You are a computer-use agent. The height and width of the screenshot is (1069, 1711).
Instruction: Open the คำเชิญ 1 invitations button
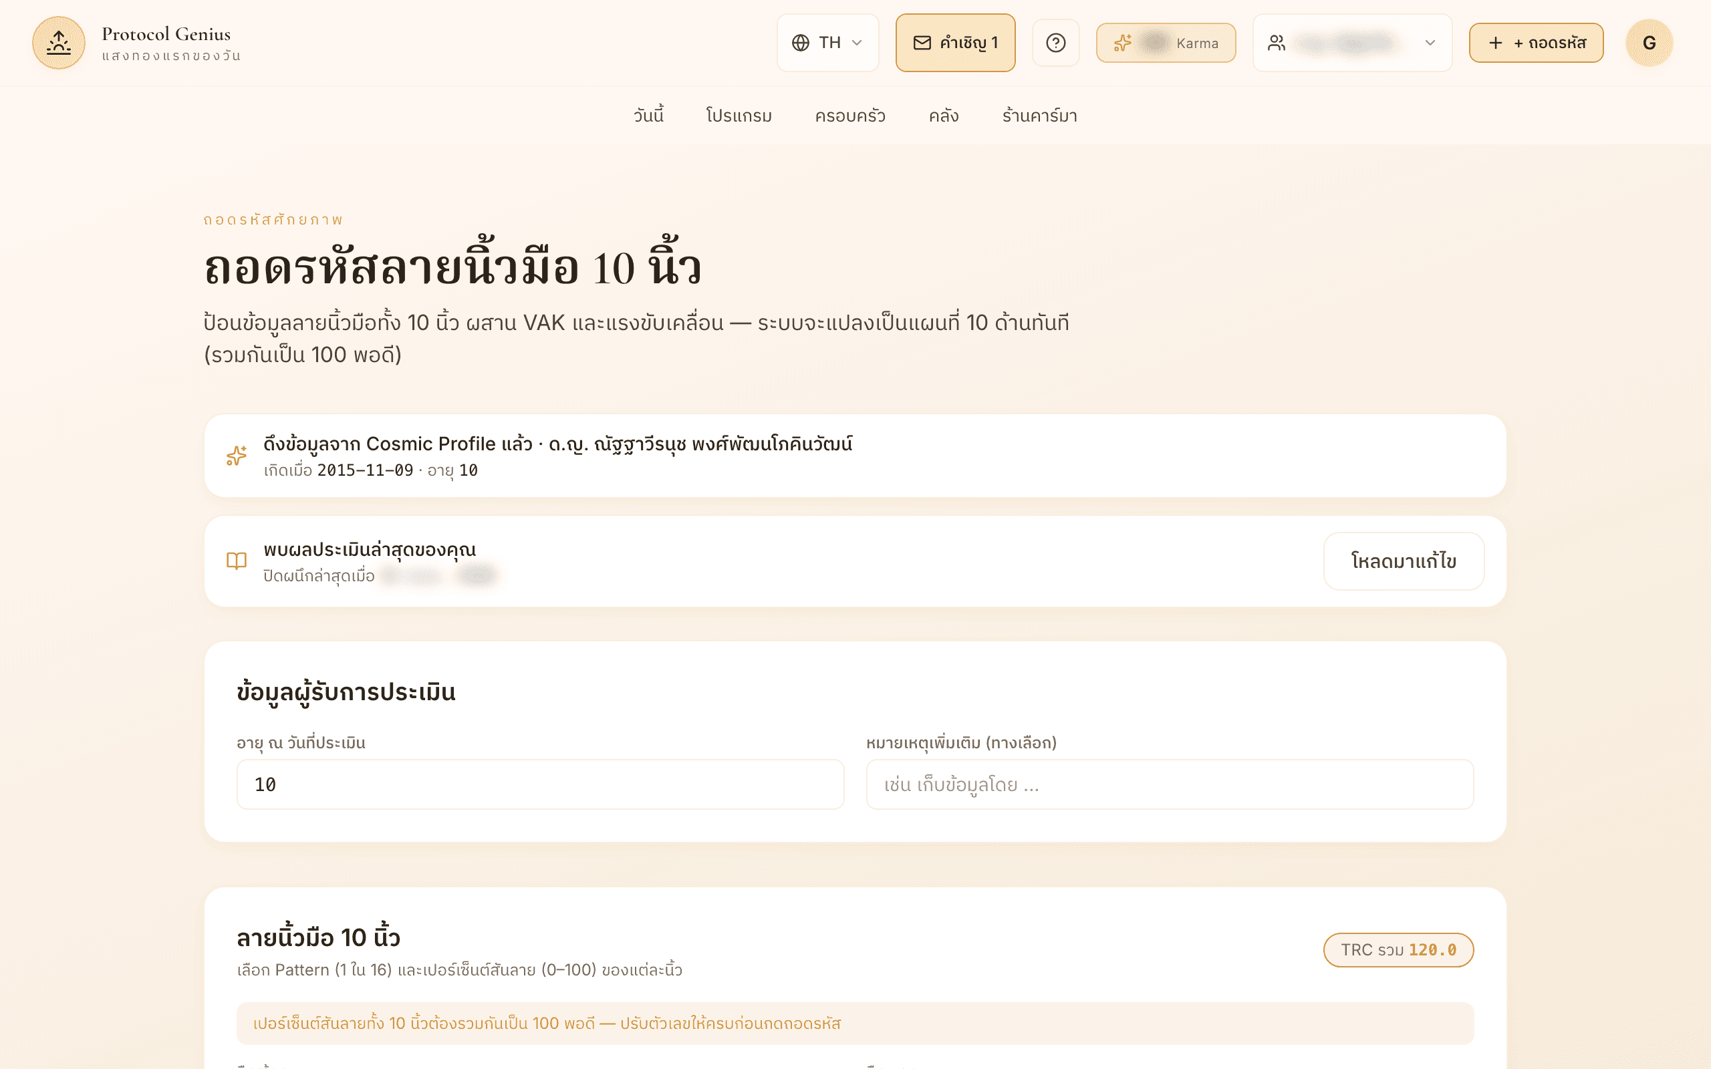955,42
